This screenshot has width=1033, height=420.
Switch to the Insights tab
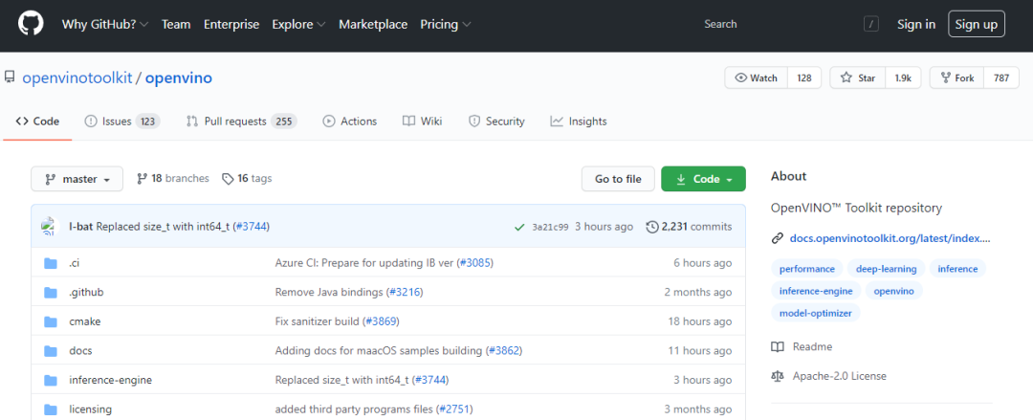(579, 122)
